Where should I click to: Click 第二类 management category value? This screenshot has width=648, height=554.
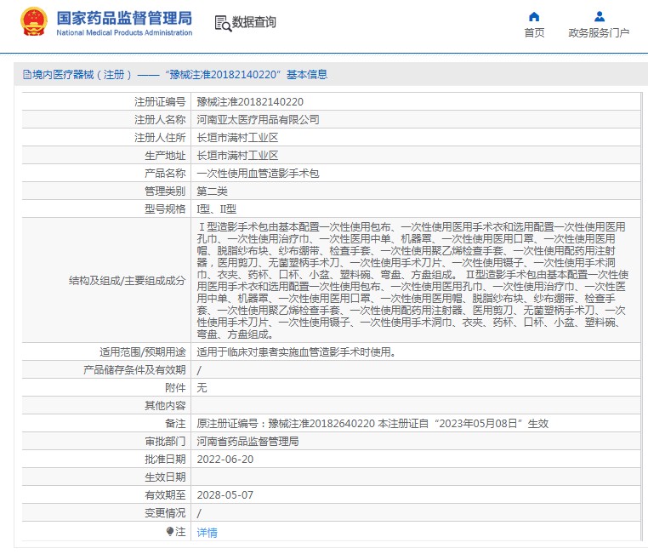pyautogui.click(x=212, y=191)
